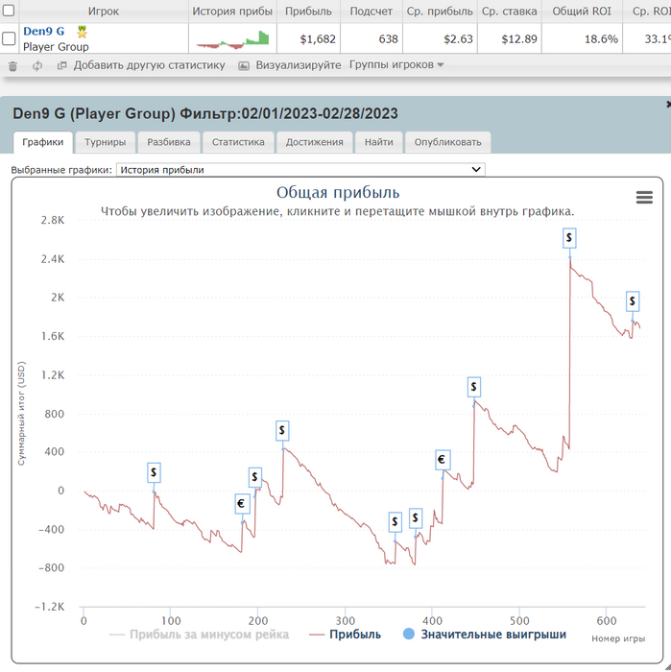Click the trash delete icon

click(12, 66)
